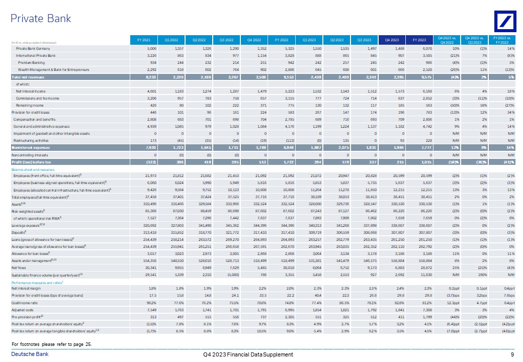This screenshot has height=362, width=523.
Task: Click Noninterest expenses FY 2022 value '6,848'
Action: coord(289,148)
